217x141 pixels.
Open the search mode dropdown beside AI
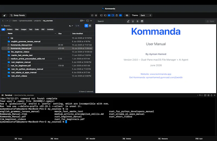coord(71,26)
